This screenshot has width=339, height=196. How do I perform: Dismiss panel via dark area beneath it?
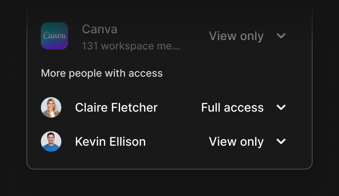(169, 183)
